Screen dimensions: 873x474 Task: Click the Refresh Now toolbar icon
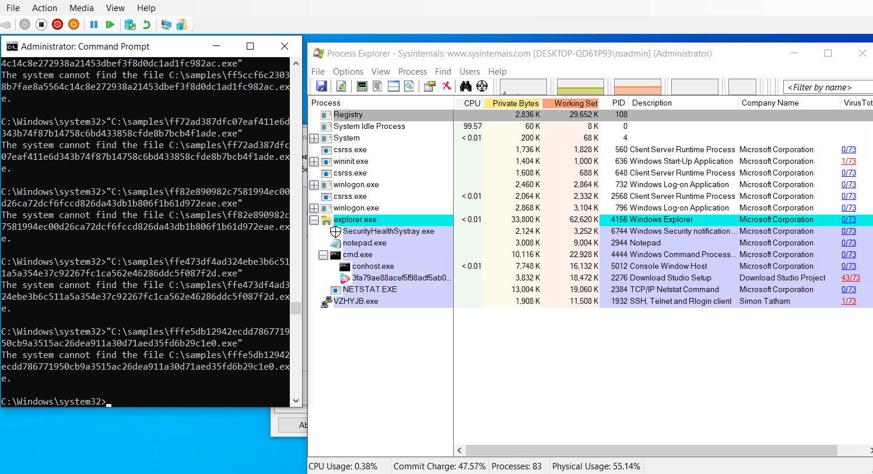[341, 86]
